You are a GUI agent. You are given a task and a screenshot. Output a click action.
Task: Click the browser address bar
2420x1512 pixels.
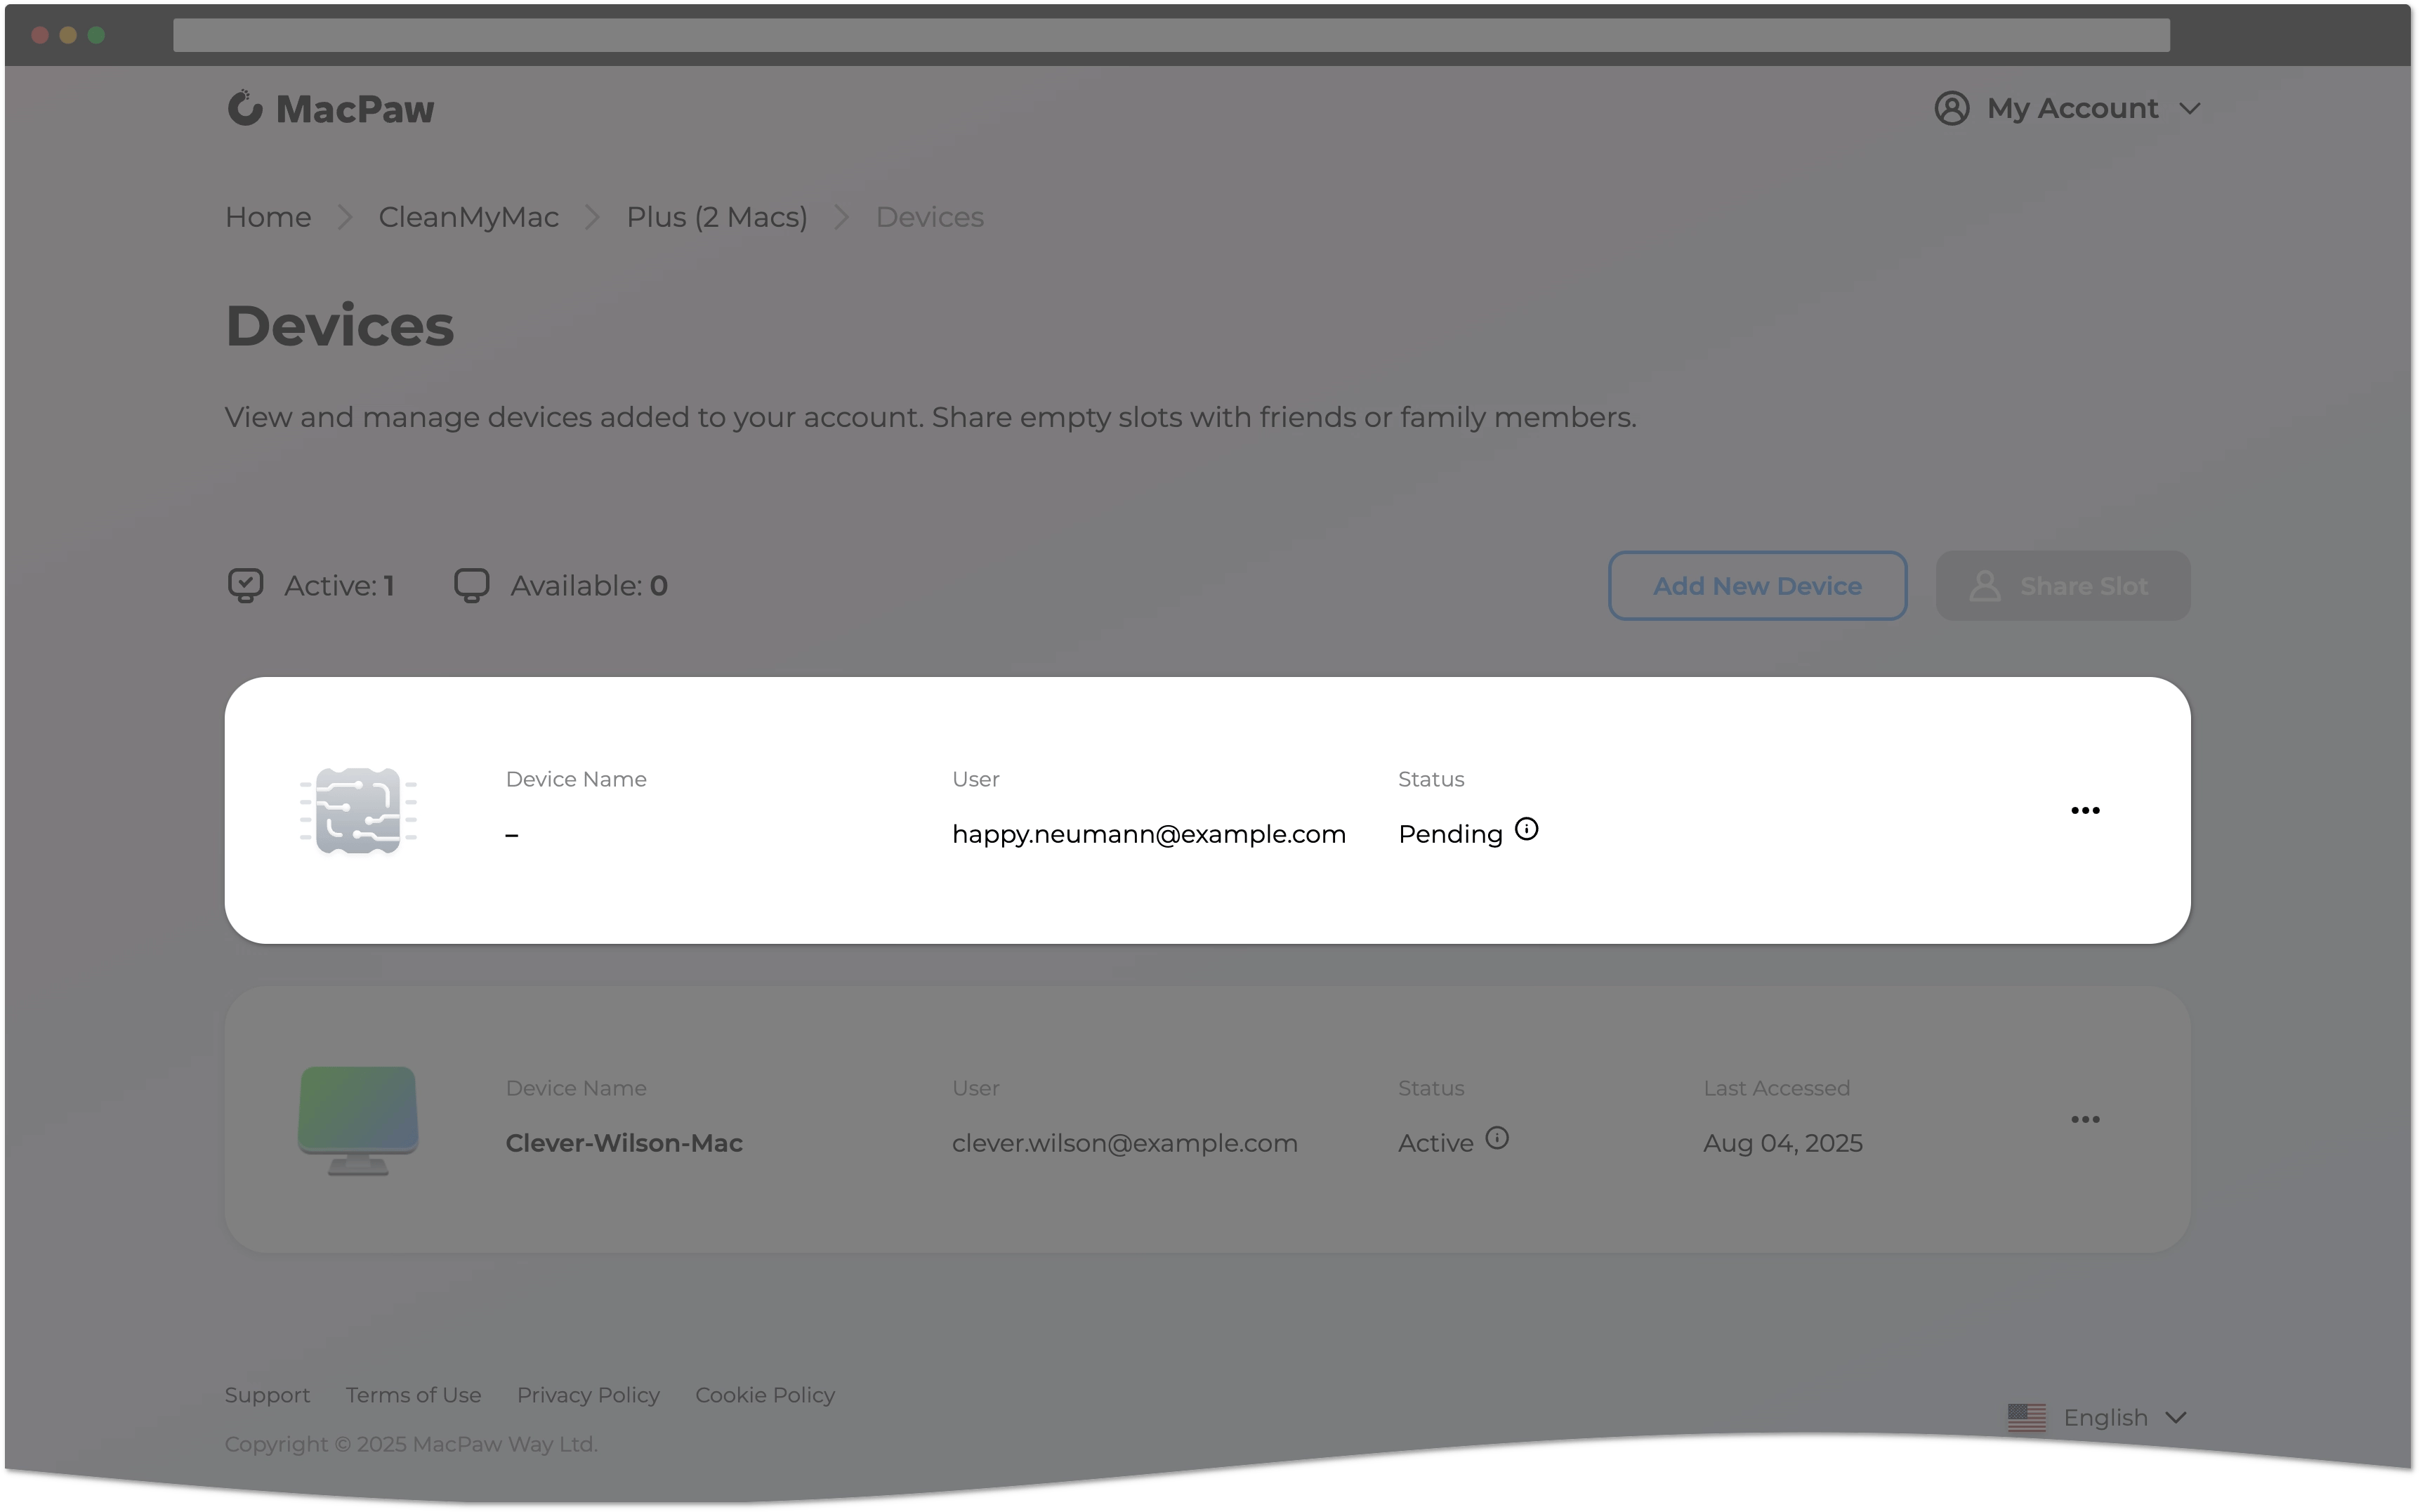pyautogui.click(x=1171, y=35)
